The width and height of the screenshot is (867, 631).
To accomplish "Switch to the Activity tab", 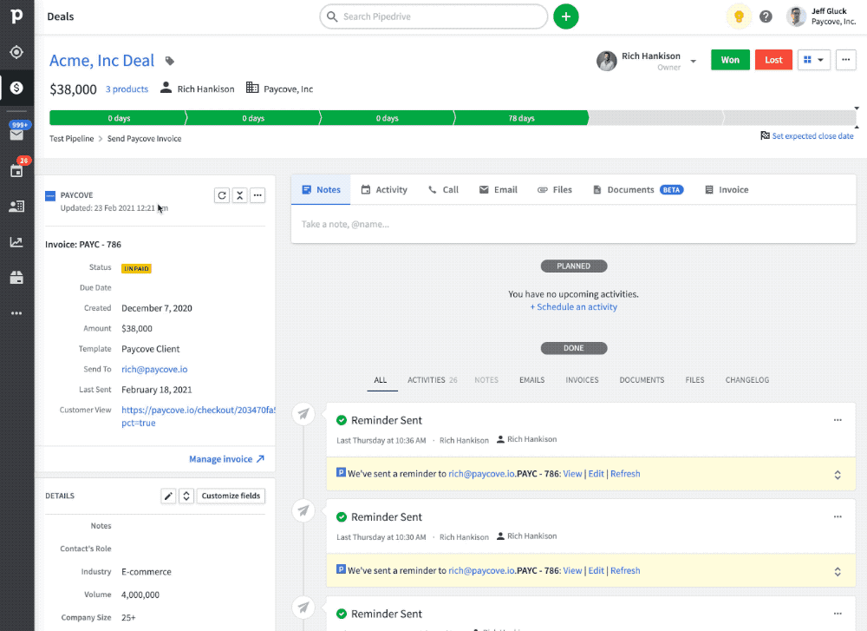I will pos(384,190).
